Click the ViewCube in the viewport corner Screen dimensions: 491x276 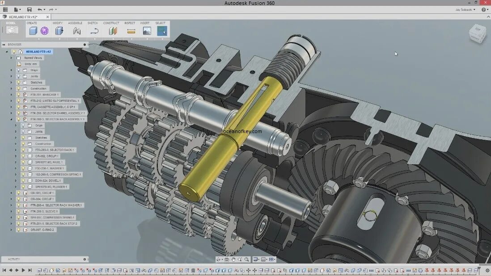(477, 33)
